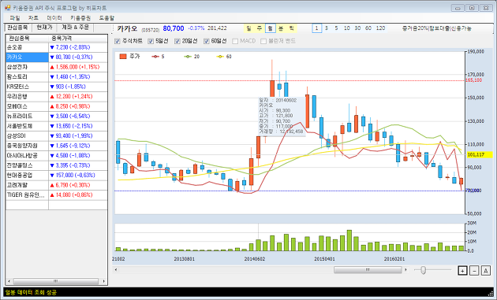Image resolution: width=497 pixels, height=300 pixels.
Task: Select interval 120 button
Action: click(x=380, y=28)
